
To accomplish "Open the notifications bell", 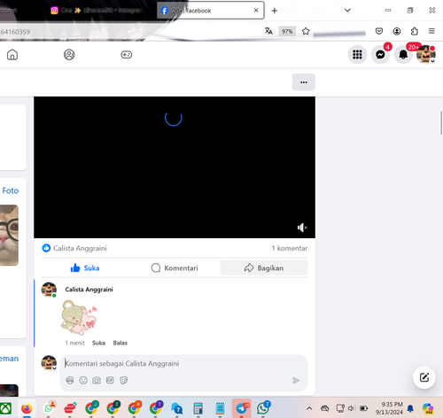I will [x=403, y=55].
